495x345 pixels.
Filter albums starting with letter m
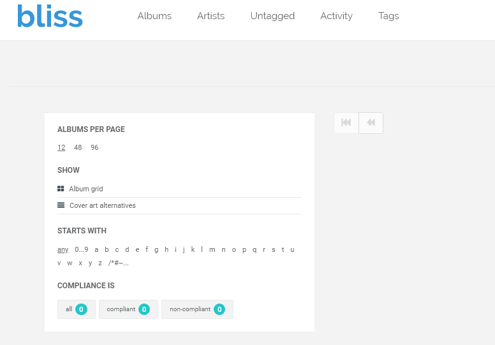tap(212, 249)
